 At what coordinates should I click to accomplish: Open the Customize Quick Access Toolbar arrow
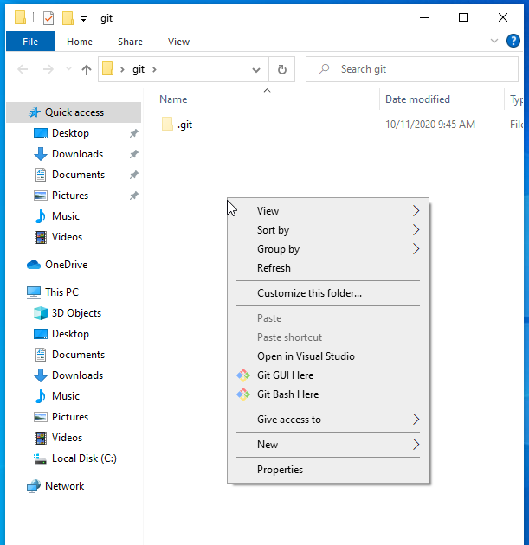83,19
